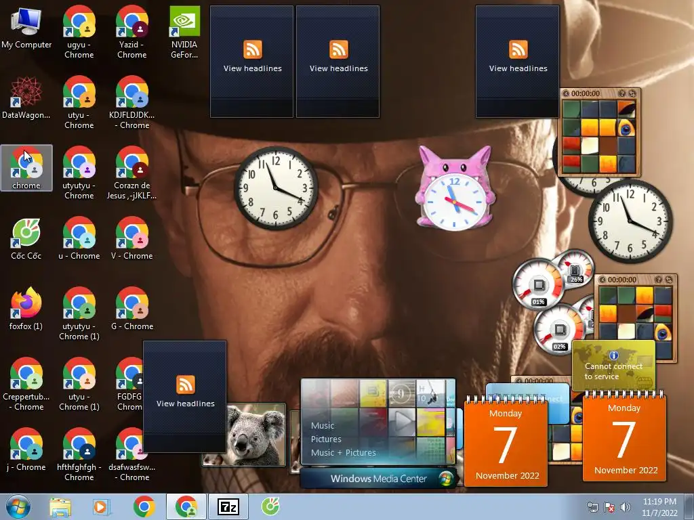Open the KDJFLDJDK... - Chrome shortcut
This screenshot has width=694, height=520.
(132, 103)
